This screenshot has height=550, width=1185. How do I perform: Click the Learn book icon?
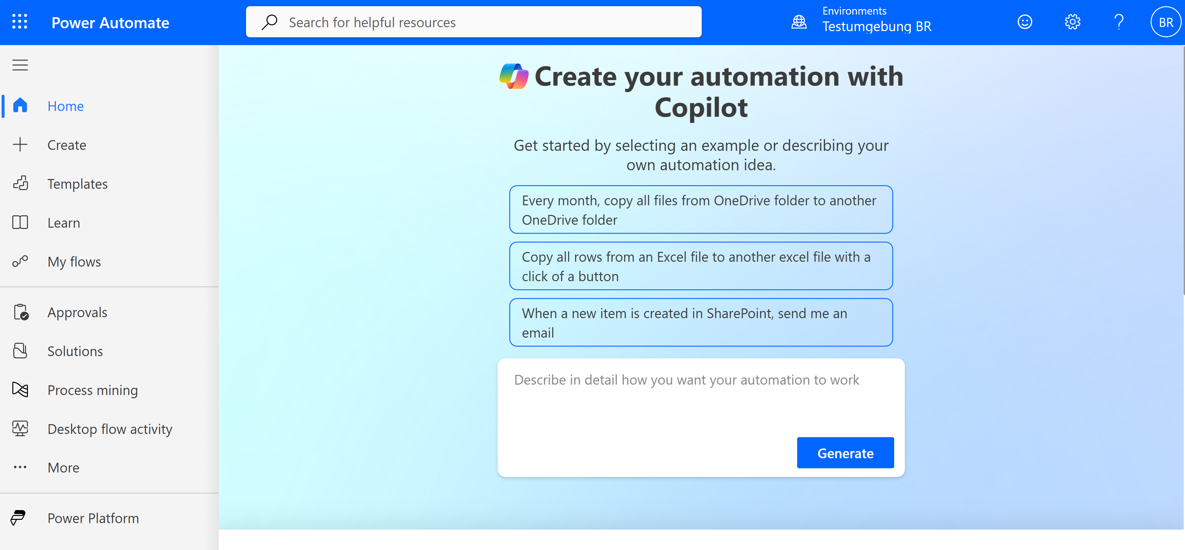click(20, 222)
